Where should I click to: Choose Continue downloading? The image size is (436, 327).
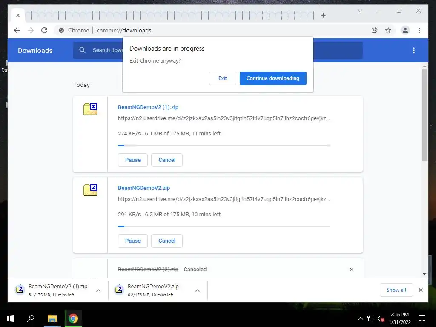(273, 78)
